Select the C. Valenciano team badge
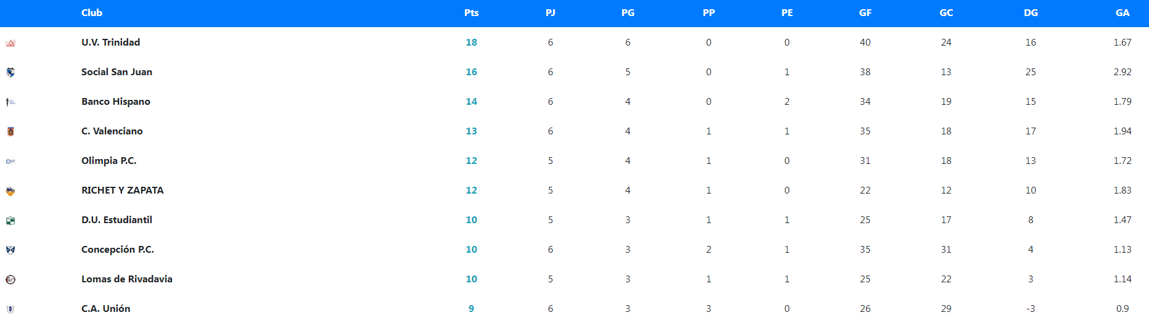 (10, 131)
